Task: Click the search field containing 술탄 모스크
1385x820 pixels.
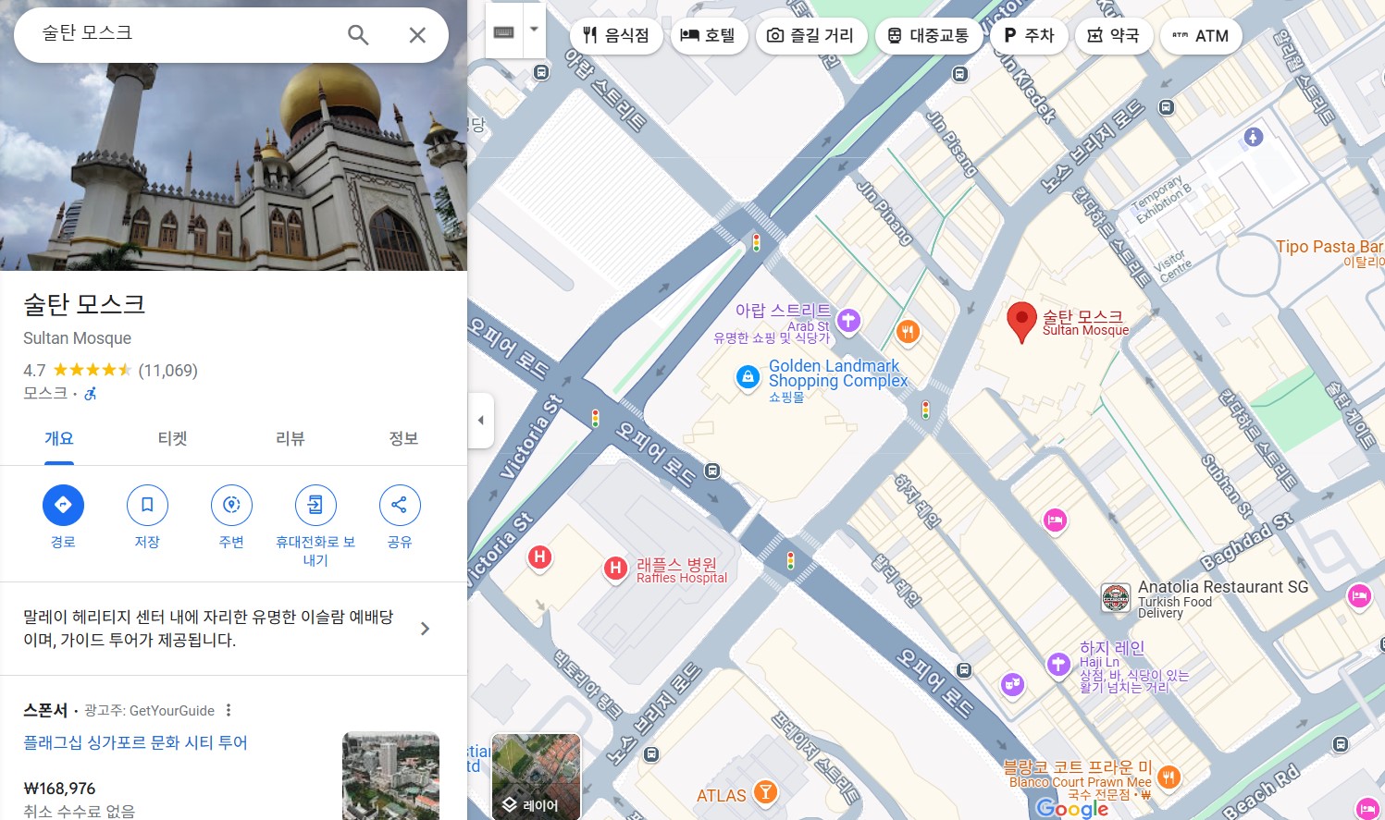Action: click(x=185, y=34)
